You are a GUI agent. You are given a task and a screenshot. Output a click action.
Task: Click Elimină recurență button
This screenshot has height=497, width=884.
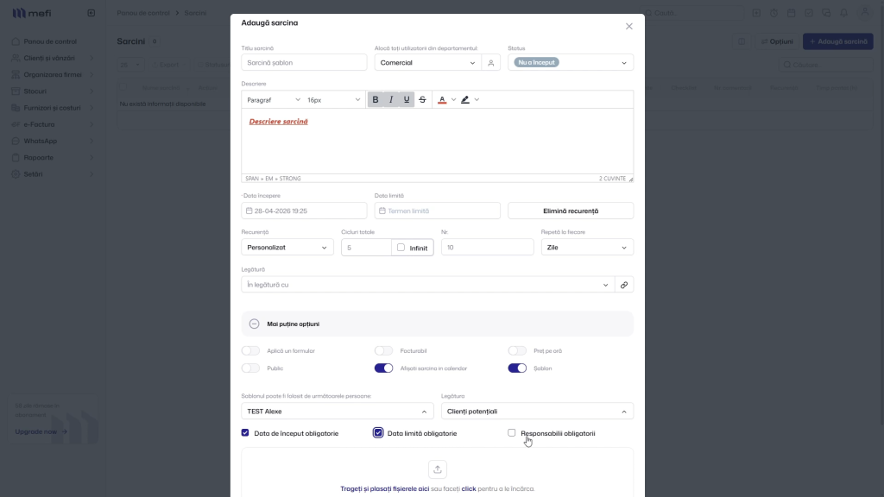click(571, 211)
